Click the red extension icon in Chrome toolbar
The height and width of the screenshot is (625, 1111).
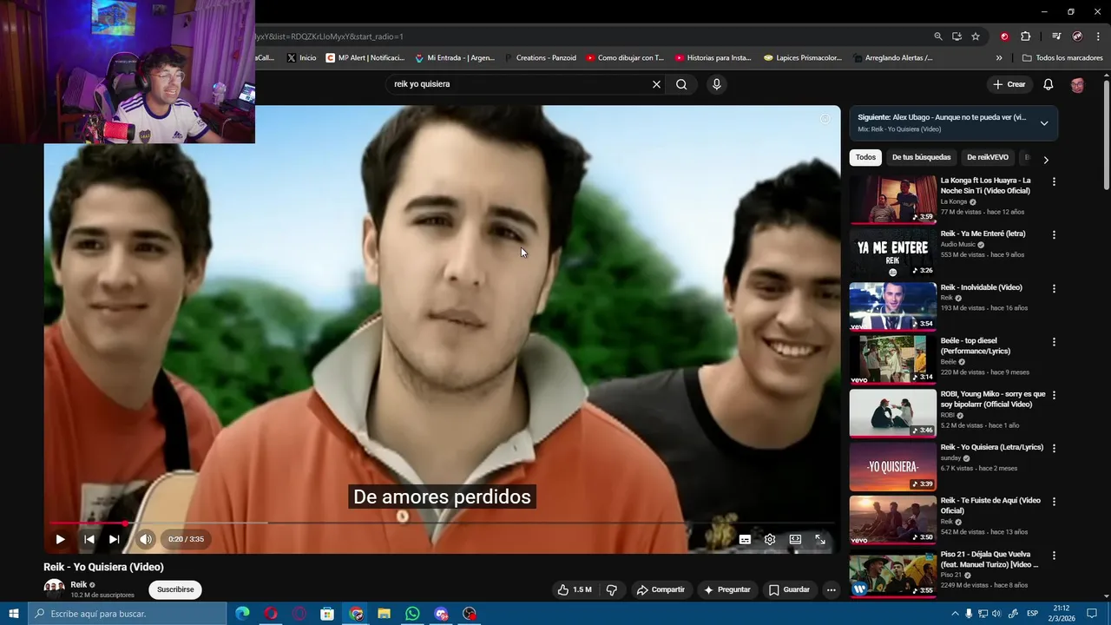[x=1004, y=36]
